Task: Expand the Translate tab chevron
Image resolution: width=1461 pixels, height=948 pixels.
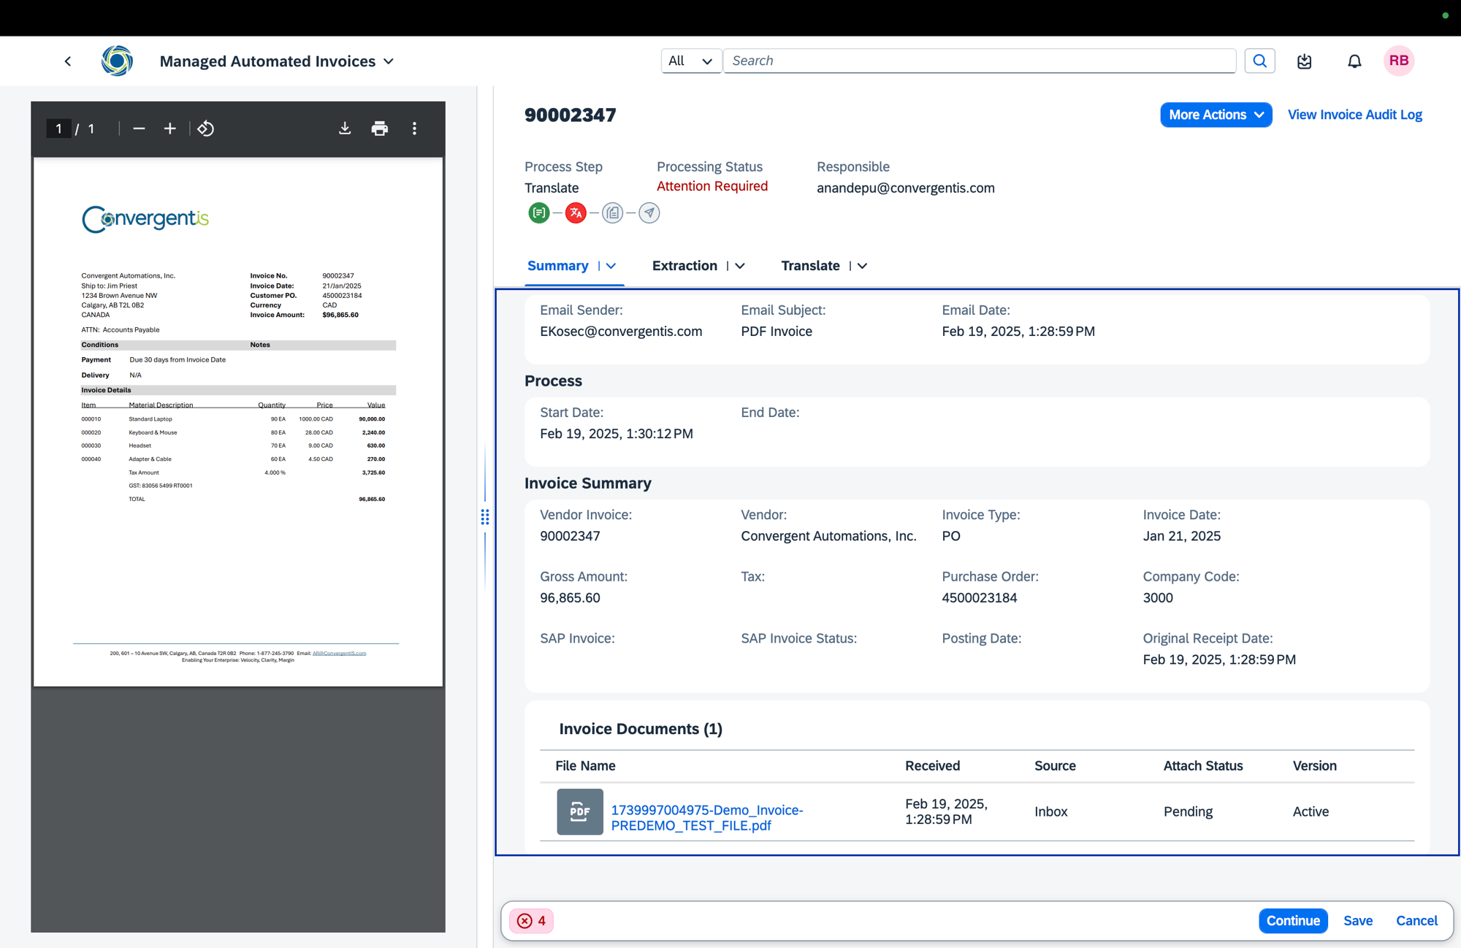Action: pos(862,266)
